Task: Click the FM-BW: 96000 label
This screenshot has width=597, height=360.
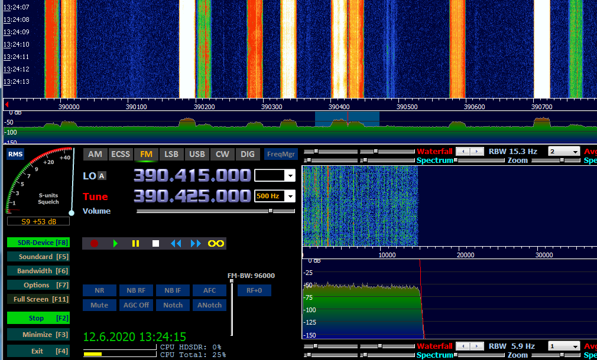Action: coord(251,276)
